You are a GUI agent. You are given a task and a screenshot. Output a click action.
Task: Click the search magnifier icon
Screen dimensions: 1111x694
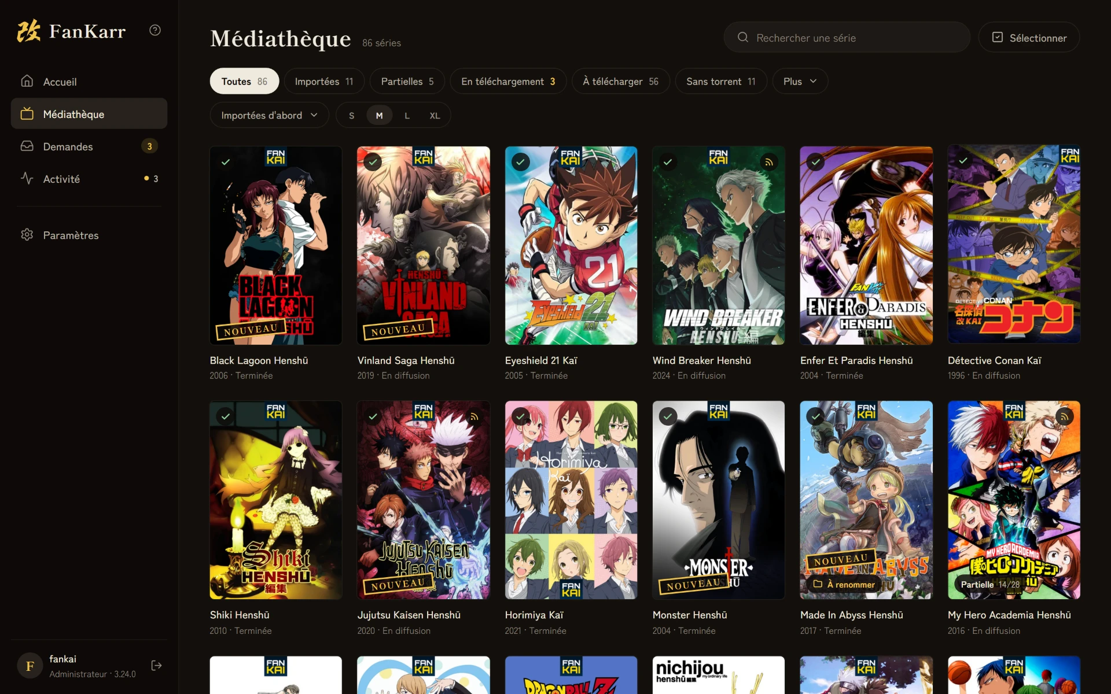743,38
